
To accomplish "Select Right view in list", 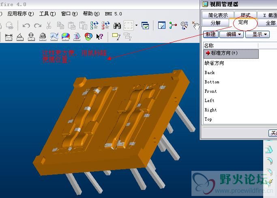I will [210, 110].
